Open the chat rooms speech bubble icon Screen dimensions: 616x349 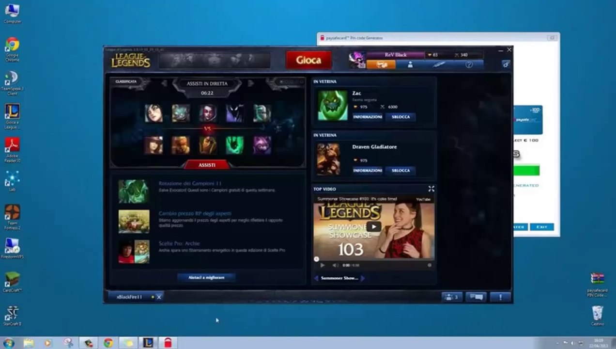tap(476, 297)
